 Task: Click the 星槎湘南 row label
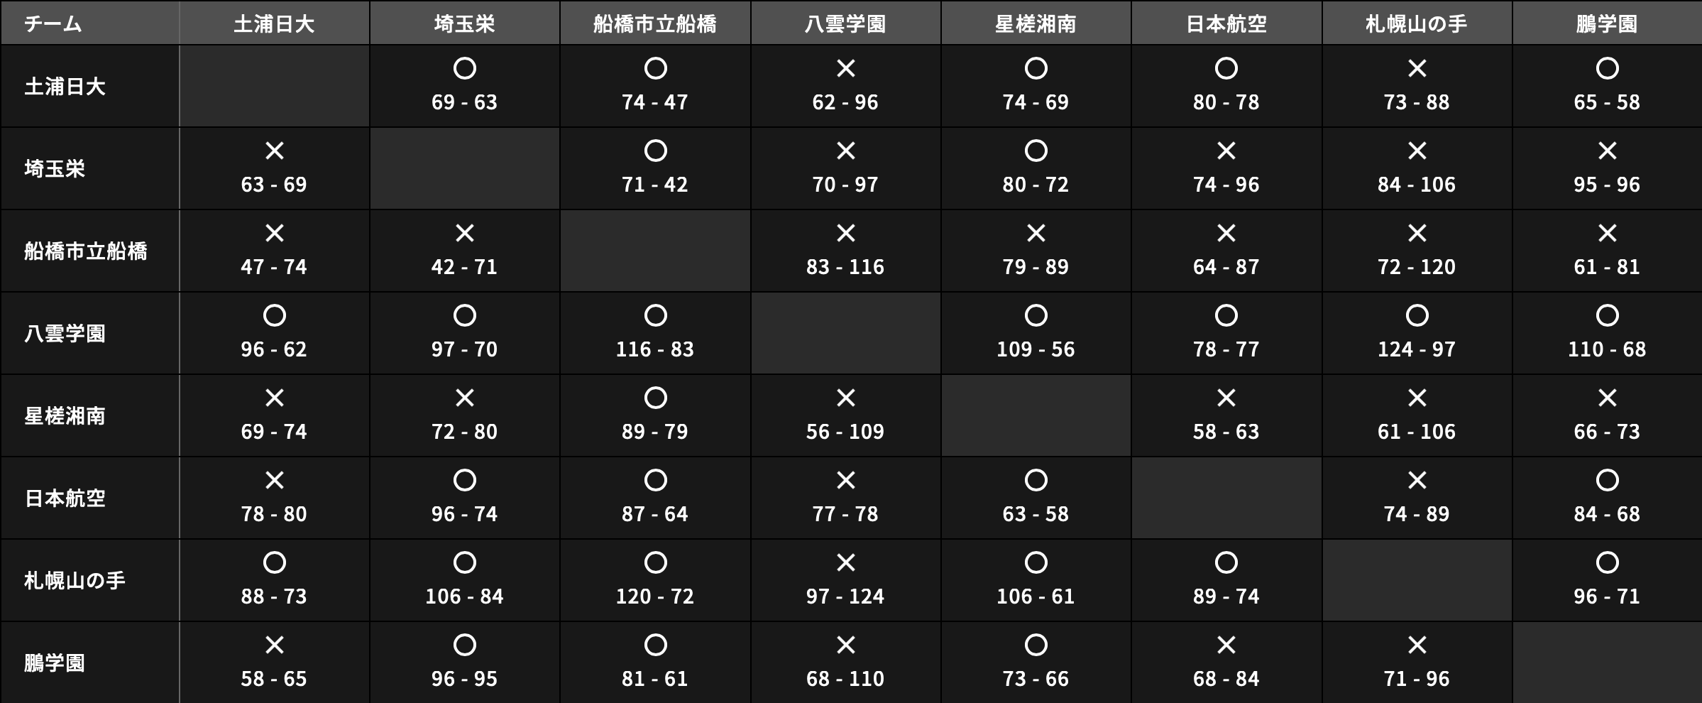[65, 416]
